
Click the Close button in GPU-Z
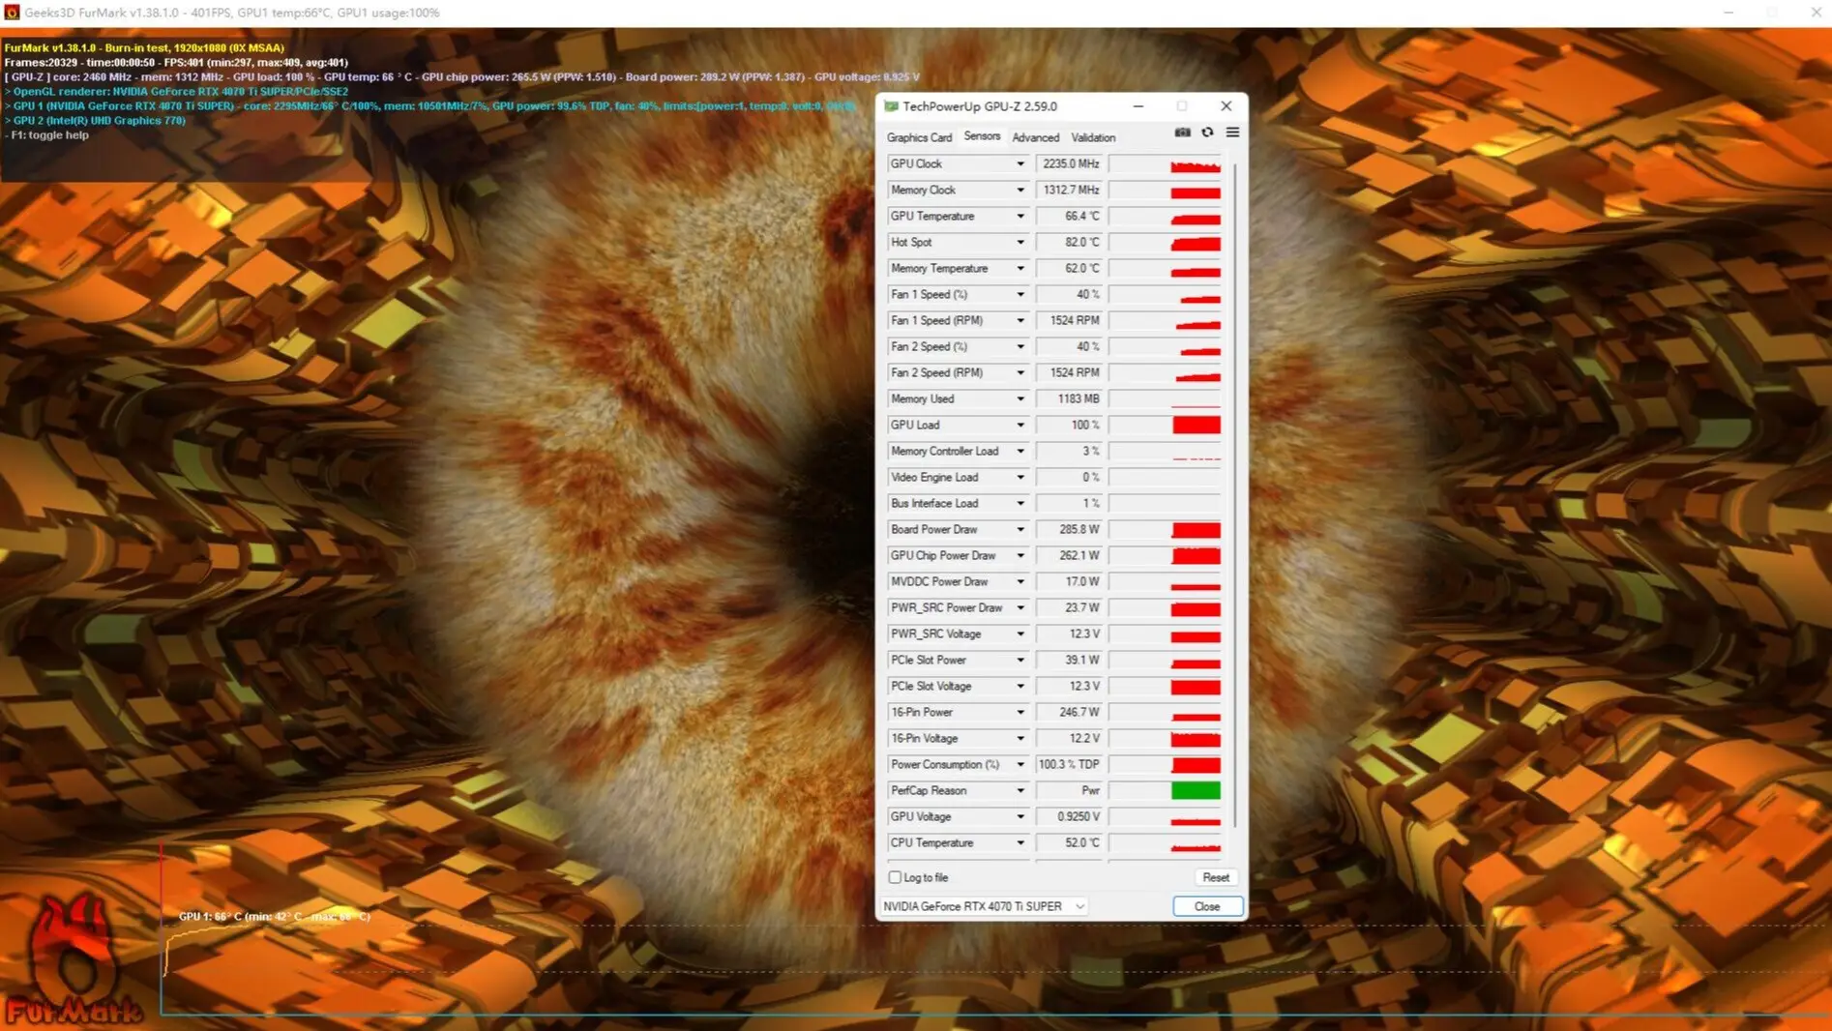(x=1207, y=906)
